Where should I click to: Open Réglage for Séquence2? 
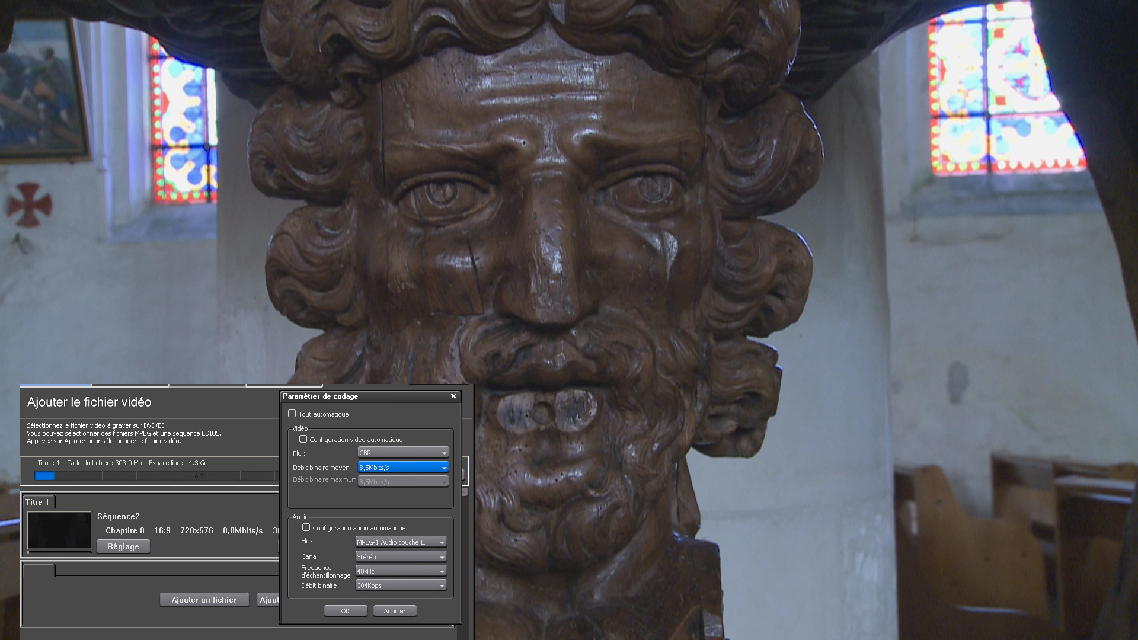[123, 546]
